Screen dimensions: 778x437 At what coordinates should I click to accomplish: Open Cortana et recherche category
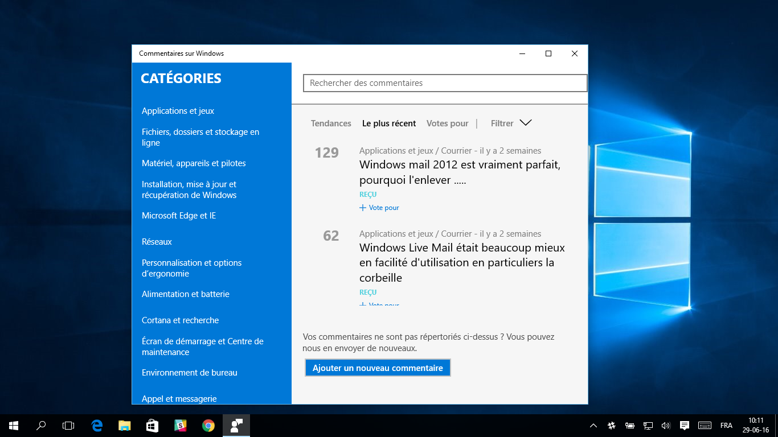(x=180, y=320)
